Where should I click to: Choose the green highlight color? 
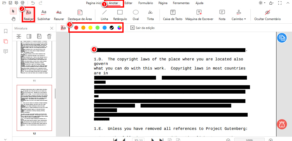click(x=98, y=28)
